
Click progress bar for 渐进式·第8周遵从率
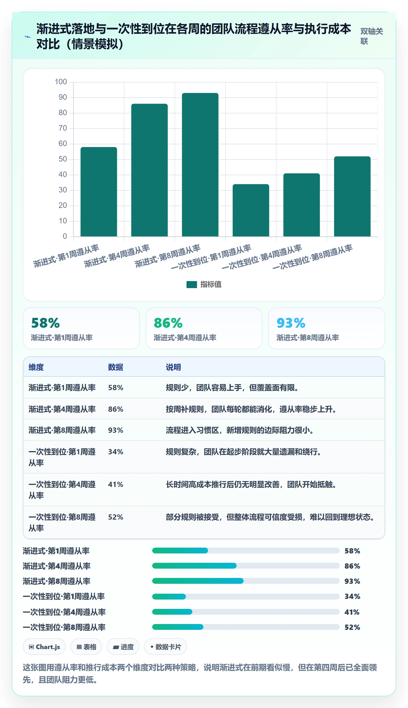pyautogui.click(x=246, y=581)
